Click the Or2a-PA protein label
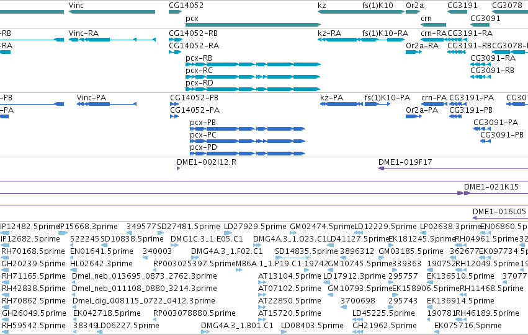528x335 pixels. (x=422, y=110)
